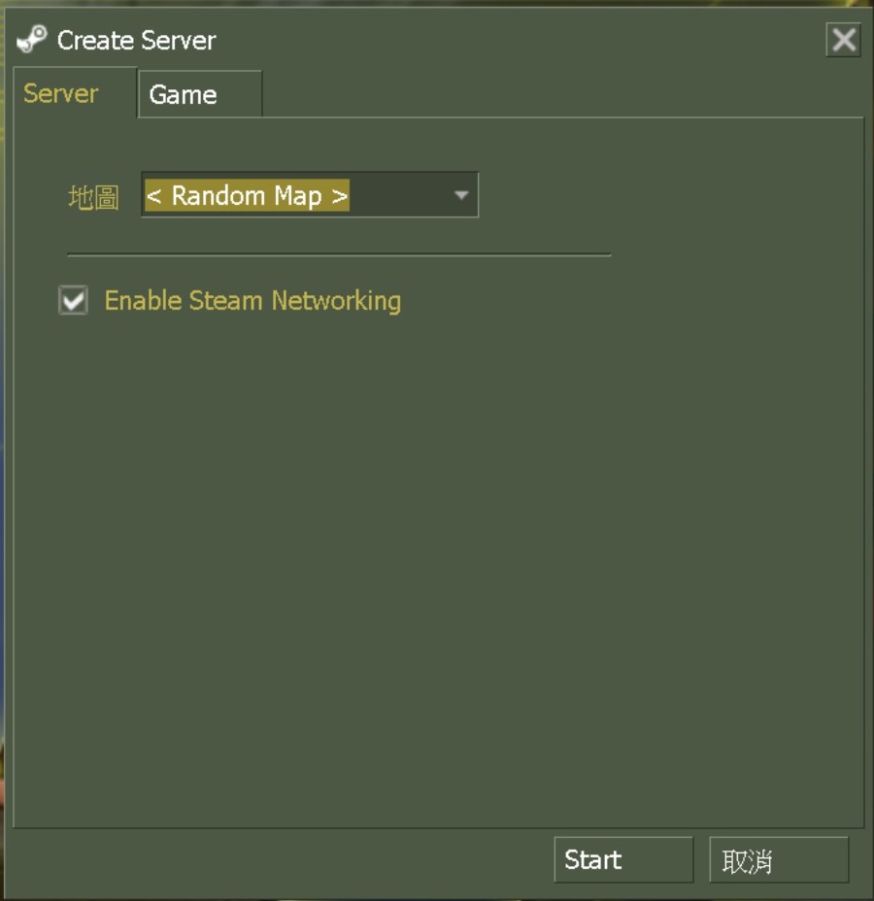Viewport: 874px width, 901px height.
Task: Click the horizontal separator below the map selector
Action: click(x=339, y=254)
